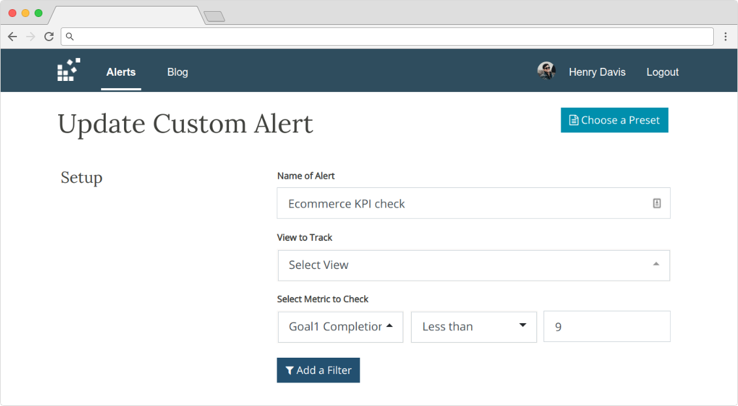Click the Henry Davis username
The image size is (738, 406).
[x=597, y=72]
